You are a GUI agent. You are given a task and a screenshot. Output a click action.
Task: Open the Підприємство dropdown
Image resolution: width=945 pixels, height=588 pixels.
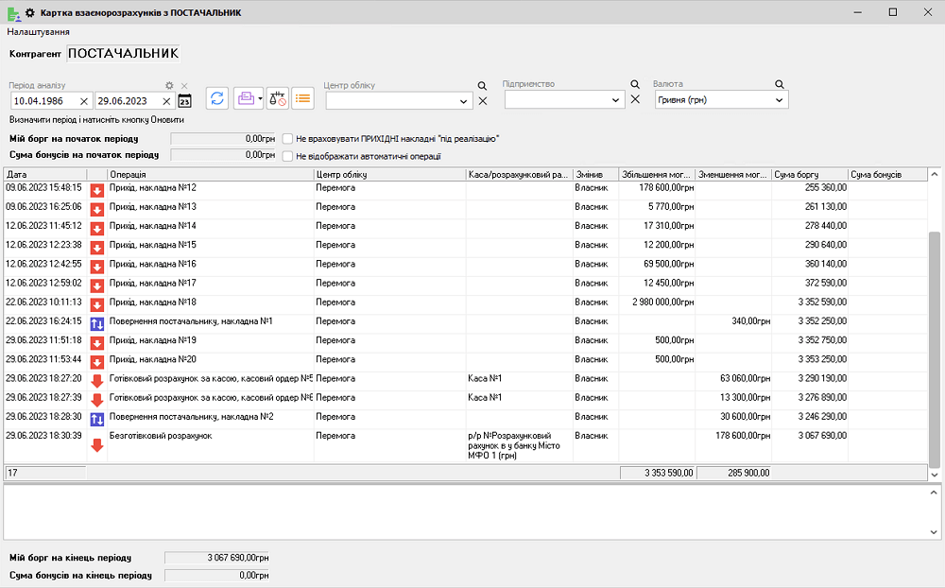click(x=616, y=99)
